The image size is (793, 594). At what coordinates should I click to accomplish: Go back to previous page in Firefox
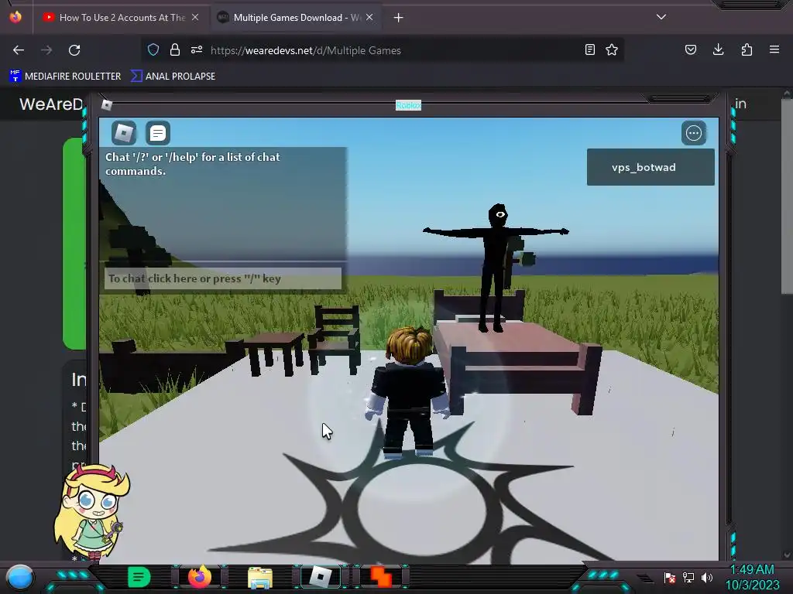(x=19, y=50)
